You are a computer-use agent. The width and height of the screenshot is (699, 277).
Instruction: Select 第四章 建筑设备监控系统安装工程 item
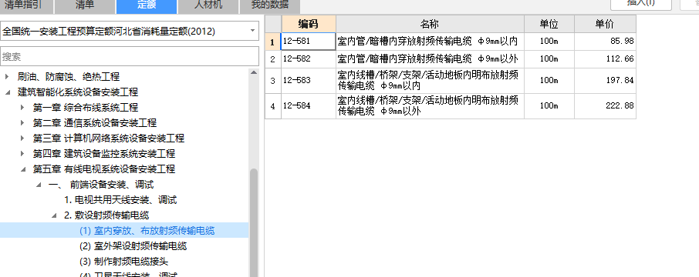pos(104,153)
